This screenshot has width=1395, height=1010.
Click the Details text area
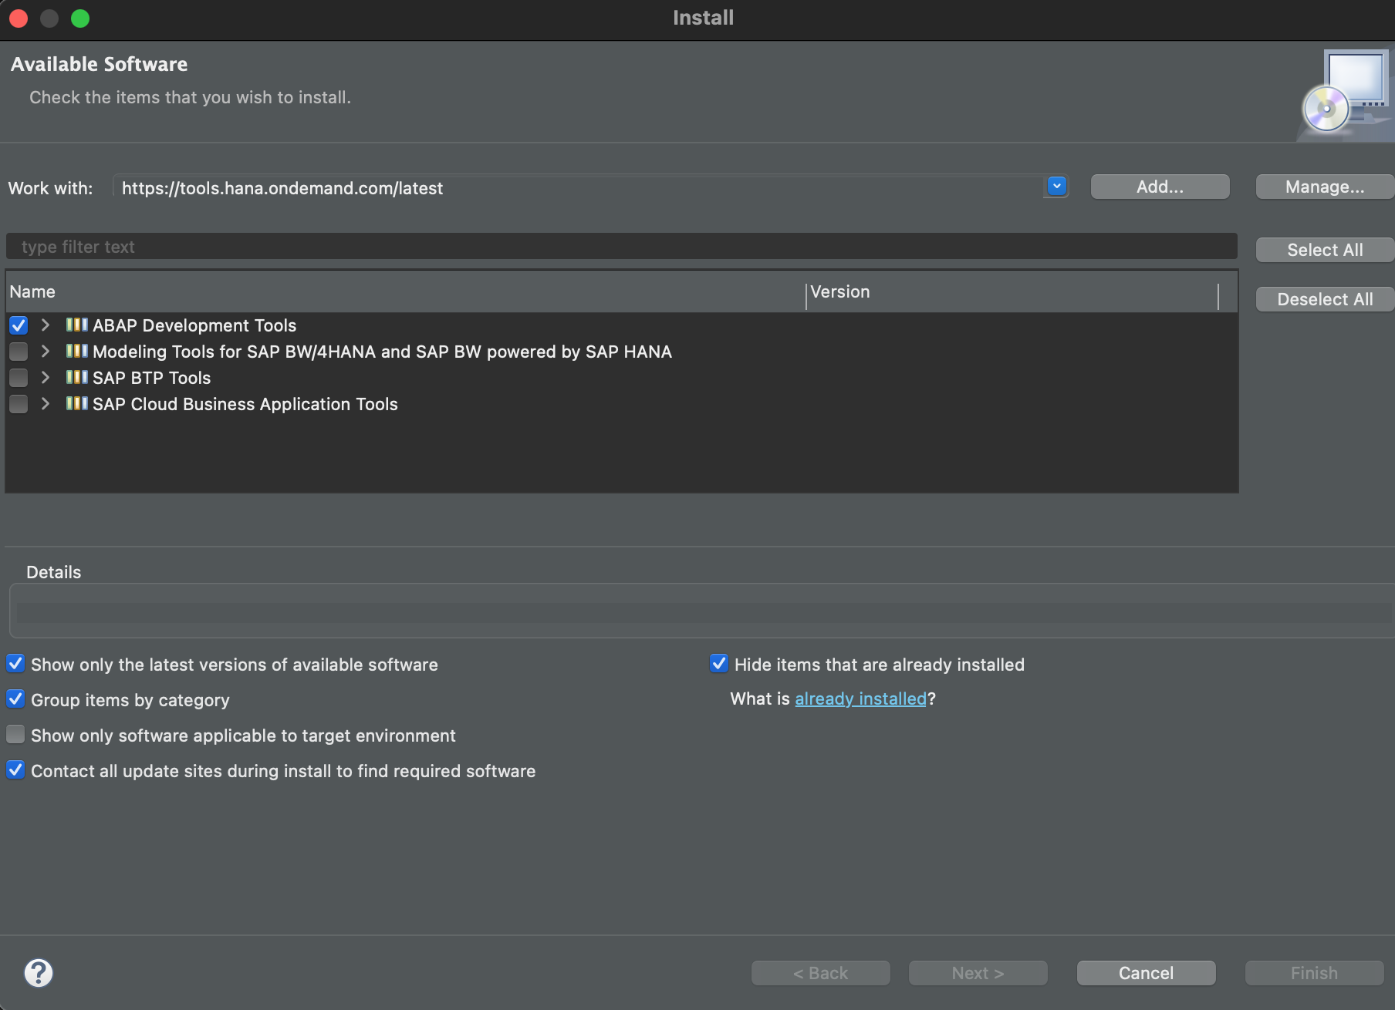704,611
